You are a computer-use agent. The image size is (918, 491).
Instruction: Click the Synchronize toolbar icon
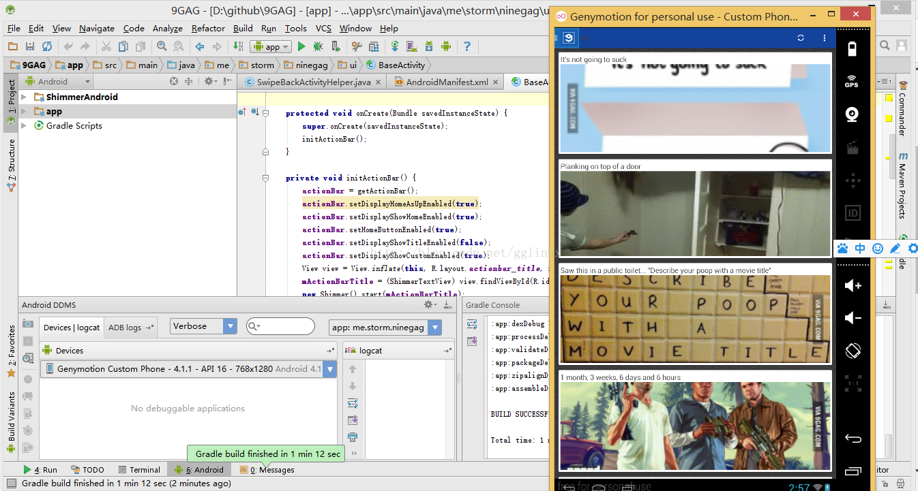coord(47,46)
